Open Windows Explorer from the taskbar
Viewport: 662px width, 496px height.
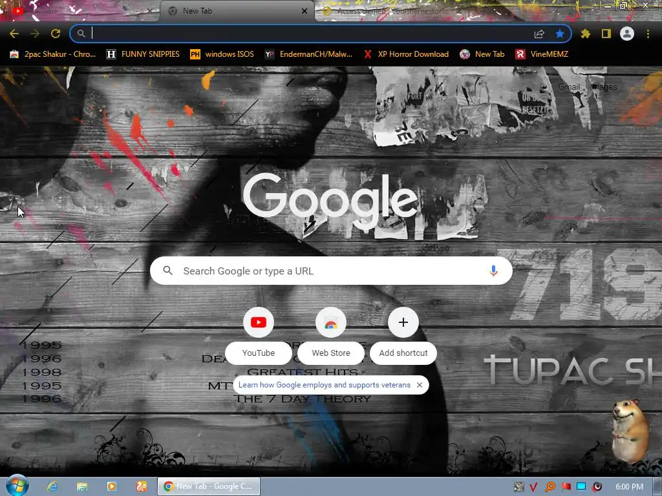tap(82, 486)
